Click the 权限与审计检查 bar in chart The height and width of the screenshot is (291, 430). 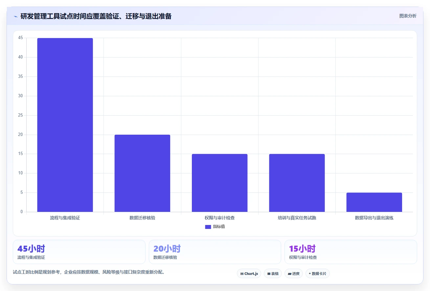(219, 183)
